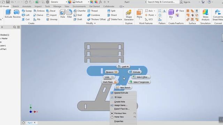Image resolution: width=223 pixels, height=125 pixels.
Task: Select the Revolve tool
Action: pos(17,14)
